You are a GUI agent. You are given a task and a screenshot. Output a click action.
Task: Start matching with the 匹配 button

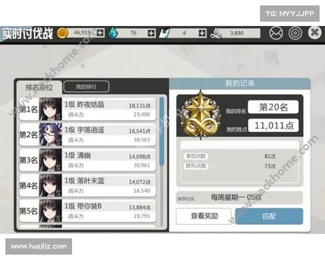pos(269,216)
